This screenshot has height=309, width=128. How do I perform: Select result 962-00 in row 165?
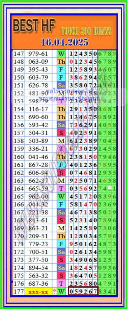38,197
